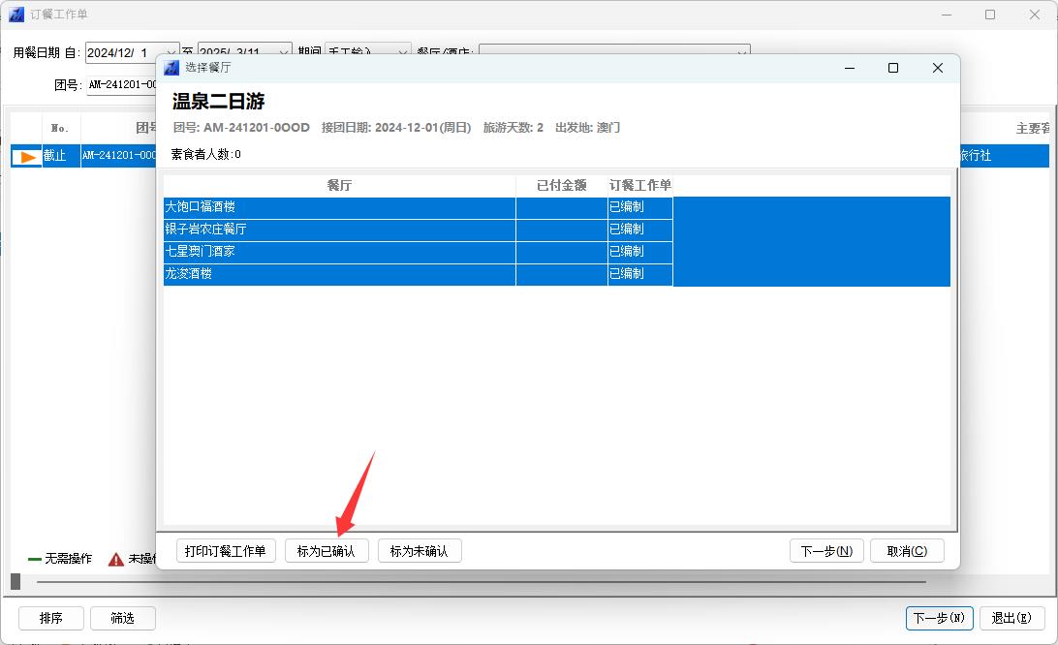The height and width of the screenshot is (645, 1058).
Task: Click 团号 input field in main window
Action: 122,85
